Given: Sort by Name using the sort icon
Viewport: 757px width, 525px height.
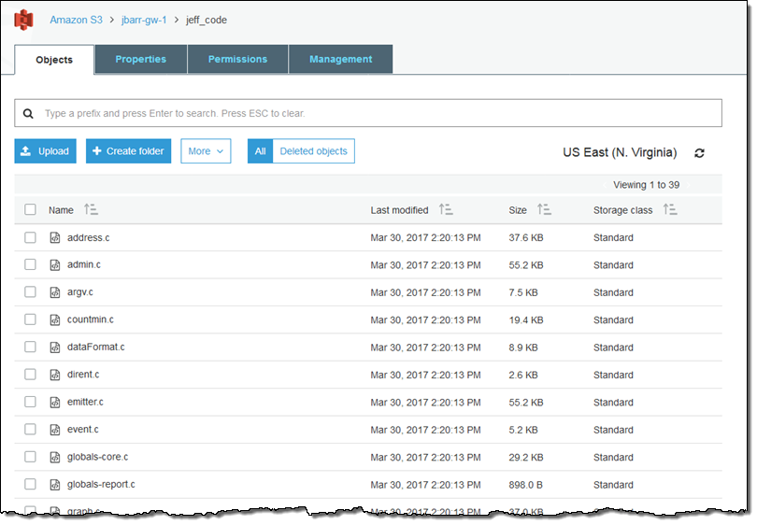Looking at the screenshot, I should (91, 210).
